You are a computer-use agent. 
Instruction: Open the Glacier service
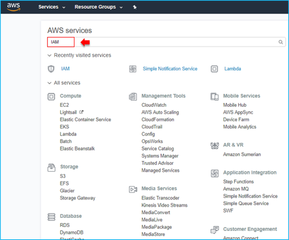point(67,191)
